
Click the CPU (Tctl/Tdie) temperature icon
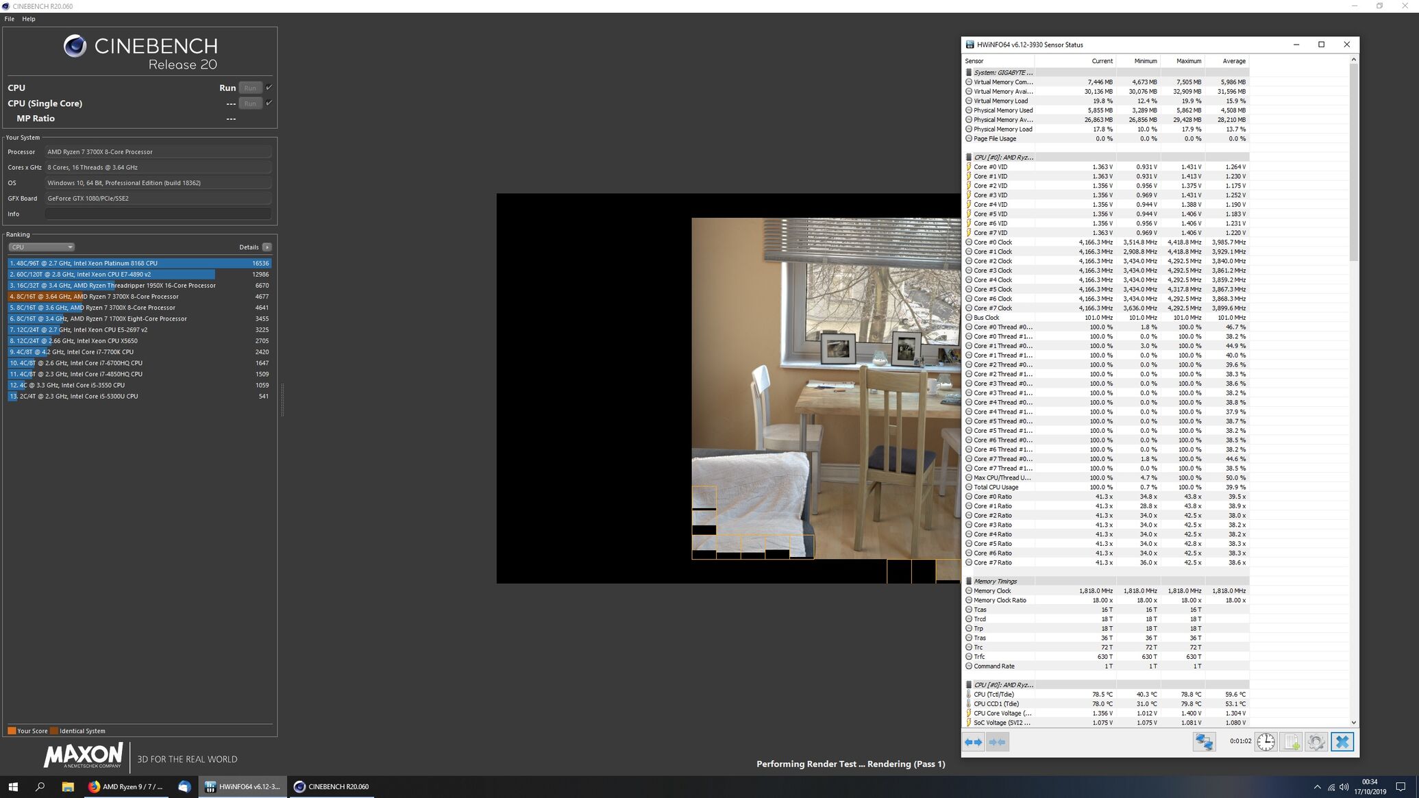pyautogui.click(x=969, y=694)
